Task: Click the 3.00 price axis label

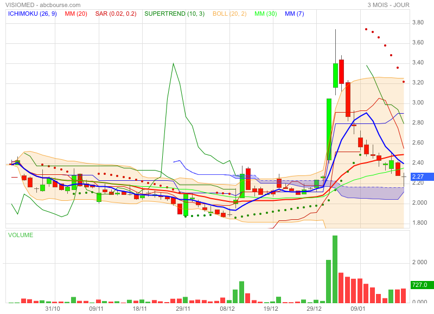Action: (x=418, y=102)
